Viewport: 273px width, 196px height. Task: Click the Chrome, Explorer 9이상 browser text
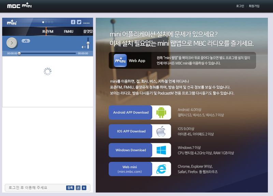[195, 166]
